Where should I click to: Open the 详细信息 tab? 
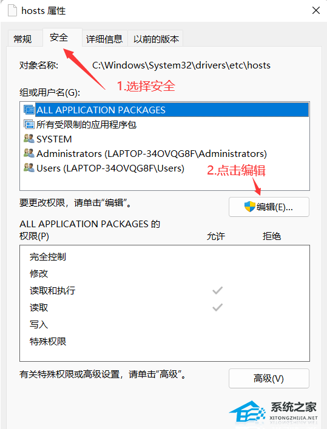pos(104,39)
